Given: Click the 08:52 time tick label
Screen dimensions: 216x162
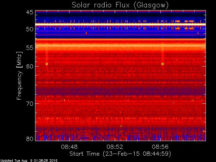Looking at the screenshot, I should tap(115, 147).
